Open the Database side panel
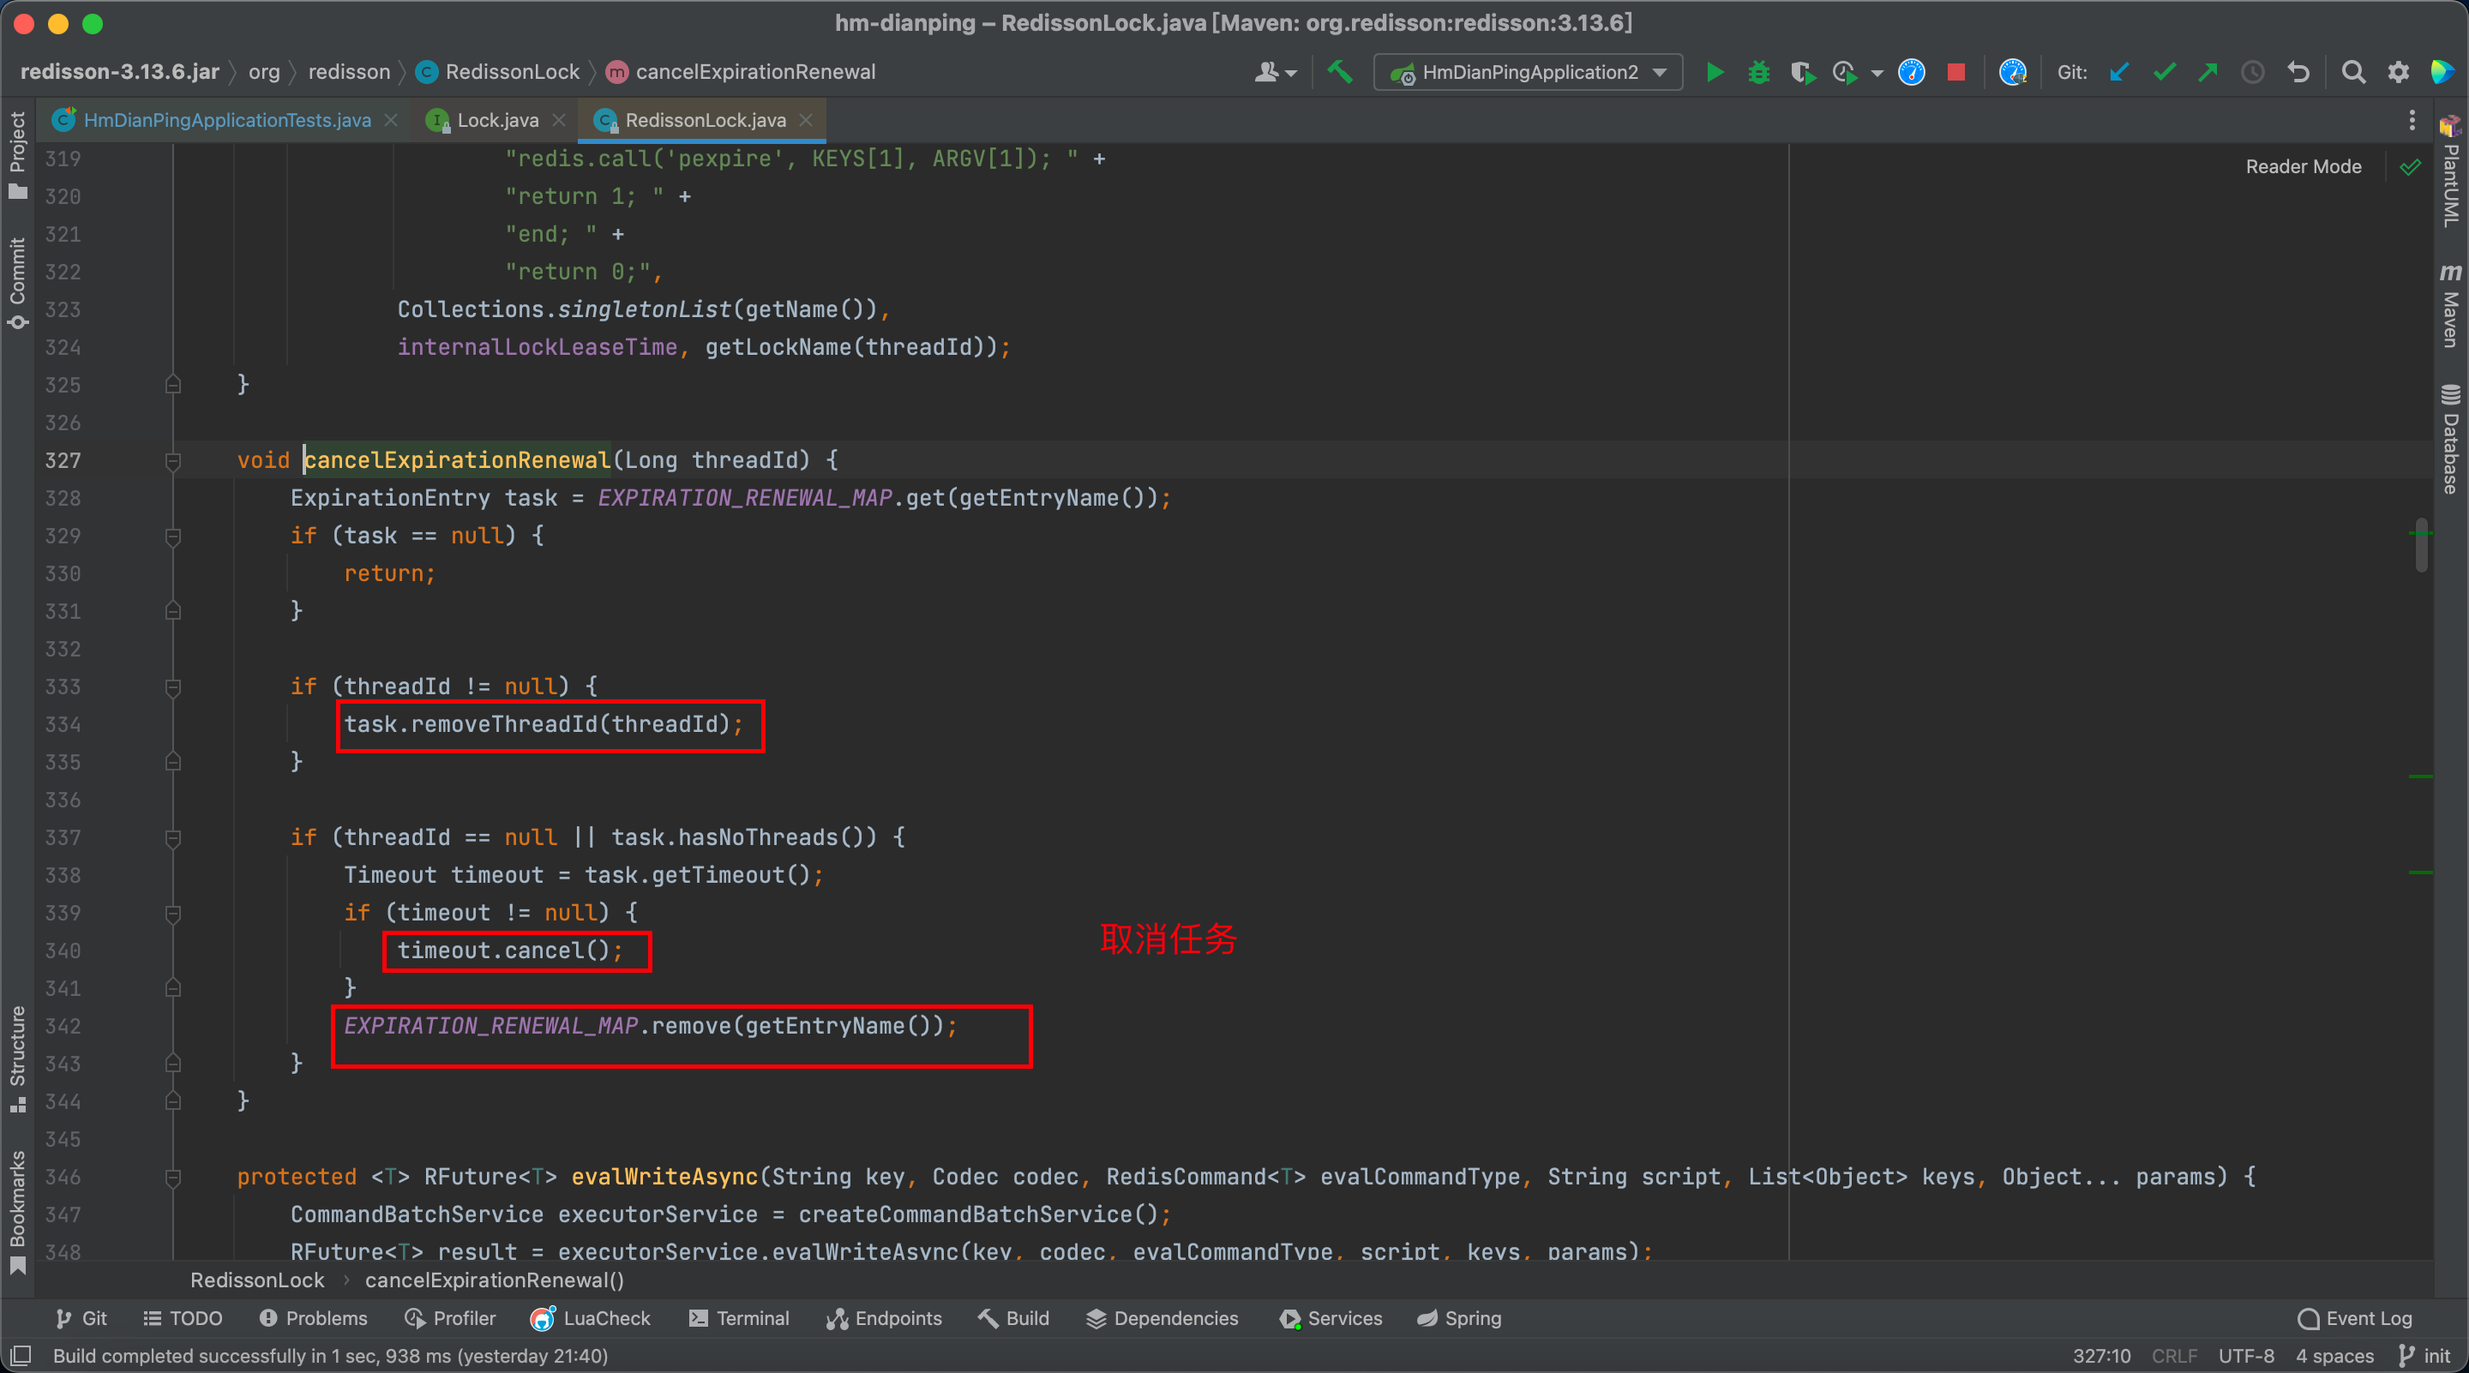Screen dimensions: 2469x1373 point(2450,439)
